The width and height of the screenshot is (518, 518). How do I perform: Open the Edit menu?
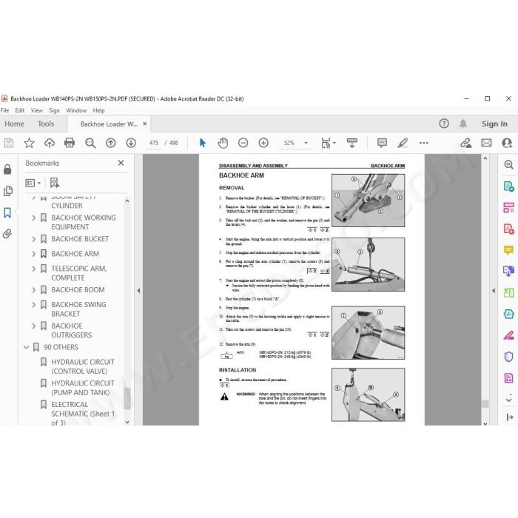(20, 110)
